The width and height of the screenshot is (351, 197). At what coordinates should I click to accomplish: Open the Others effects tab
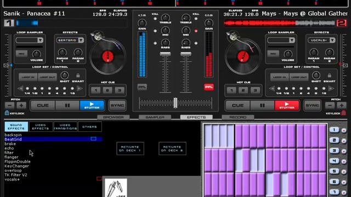[89, 126]
